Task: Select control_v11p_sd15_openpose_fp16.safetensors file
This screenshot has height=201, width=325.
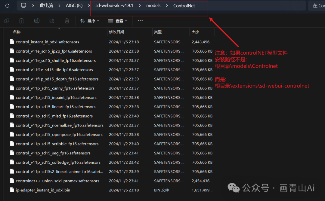Action: (59, 135)
